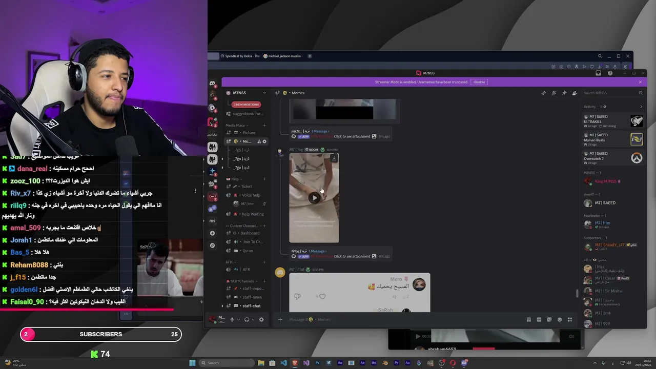This screenshot has height=369, width=656.
Task: Open new tab in browser window
Action: 310,56
